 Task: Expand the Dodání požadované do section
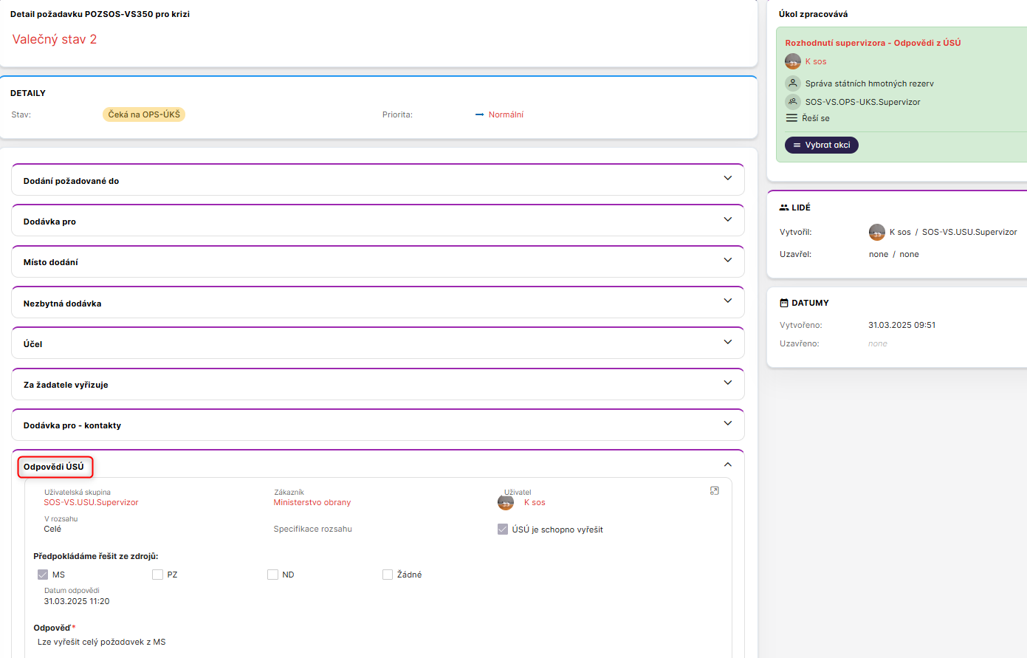coord(727,179)
